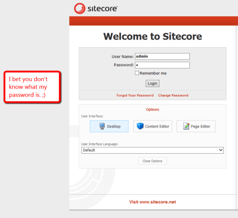Click the Password label
238x218 pixels.
pyautogui.click(x=124, y=65)
